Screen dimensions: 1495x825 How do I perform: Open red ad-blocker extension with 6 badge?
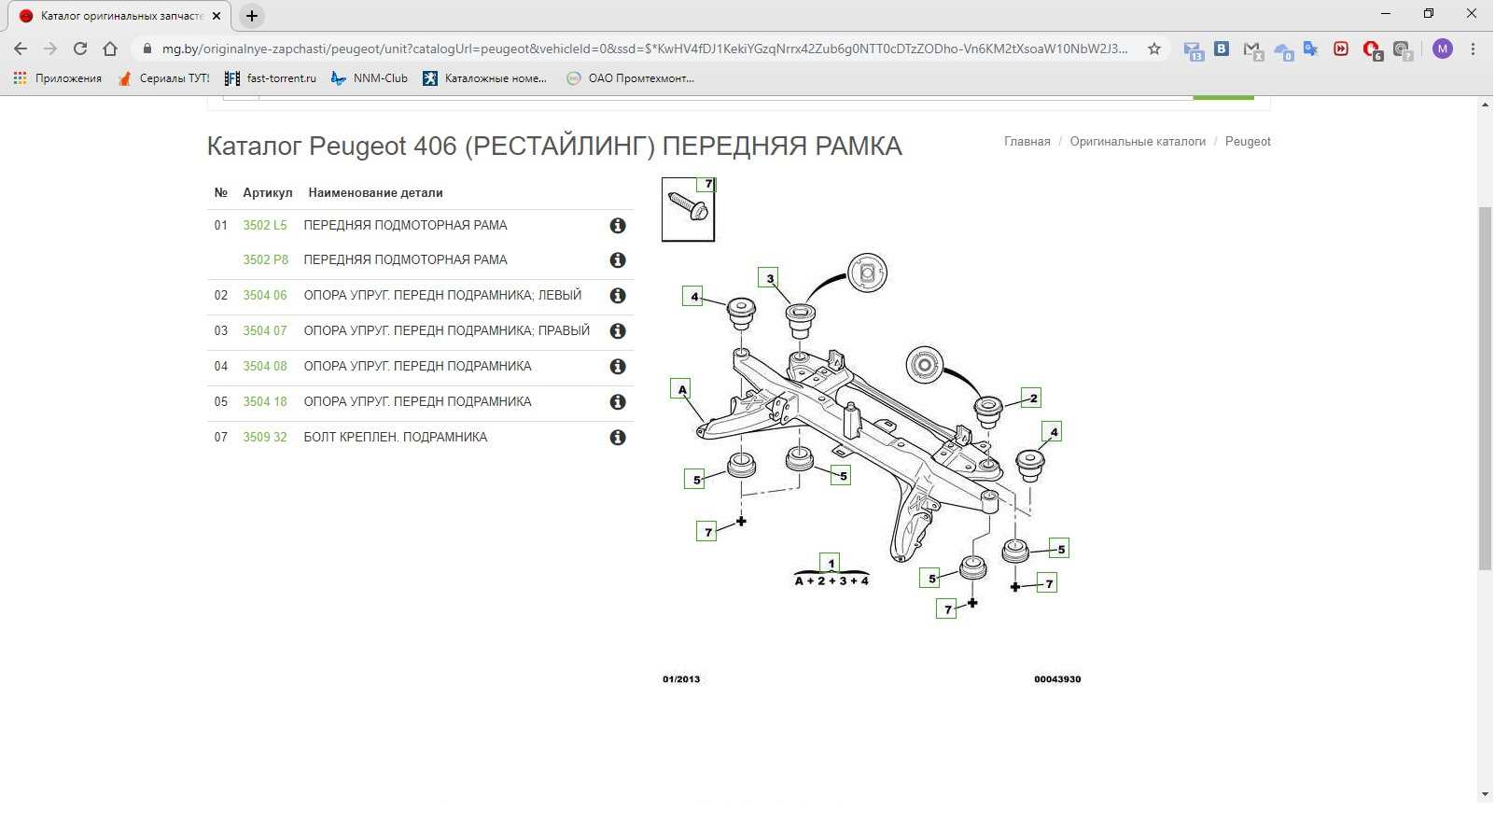pos(1372,49)
